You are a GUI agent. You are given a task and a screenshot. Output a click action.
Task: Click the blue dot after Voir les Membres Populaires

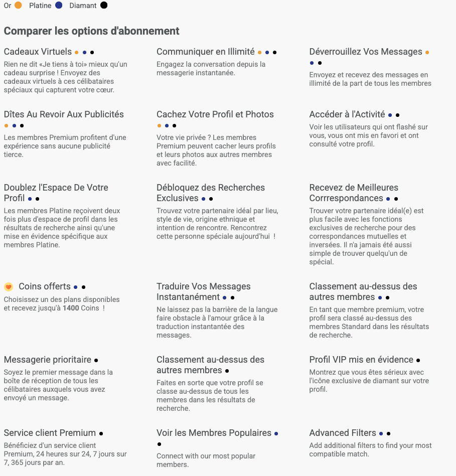(x=276, y=433)
